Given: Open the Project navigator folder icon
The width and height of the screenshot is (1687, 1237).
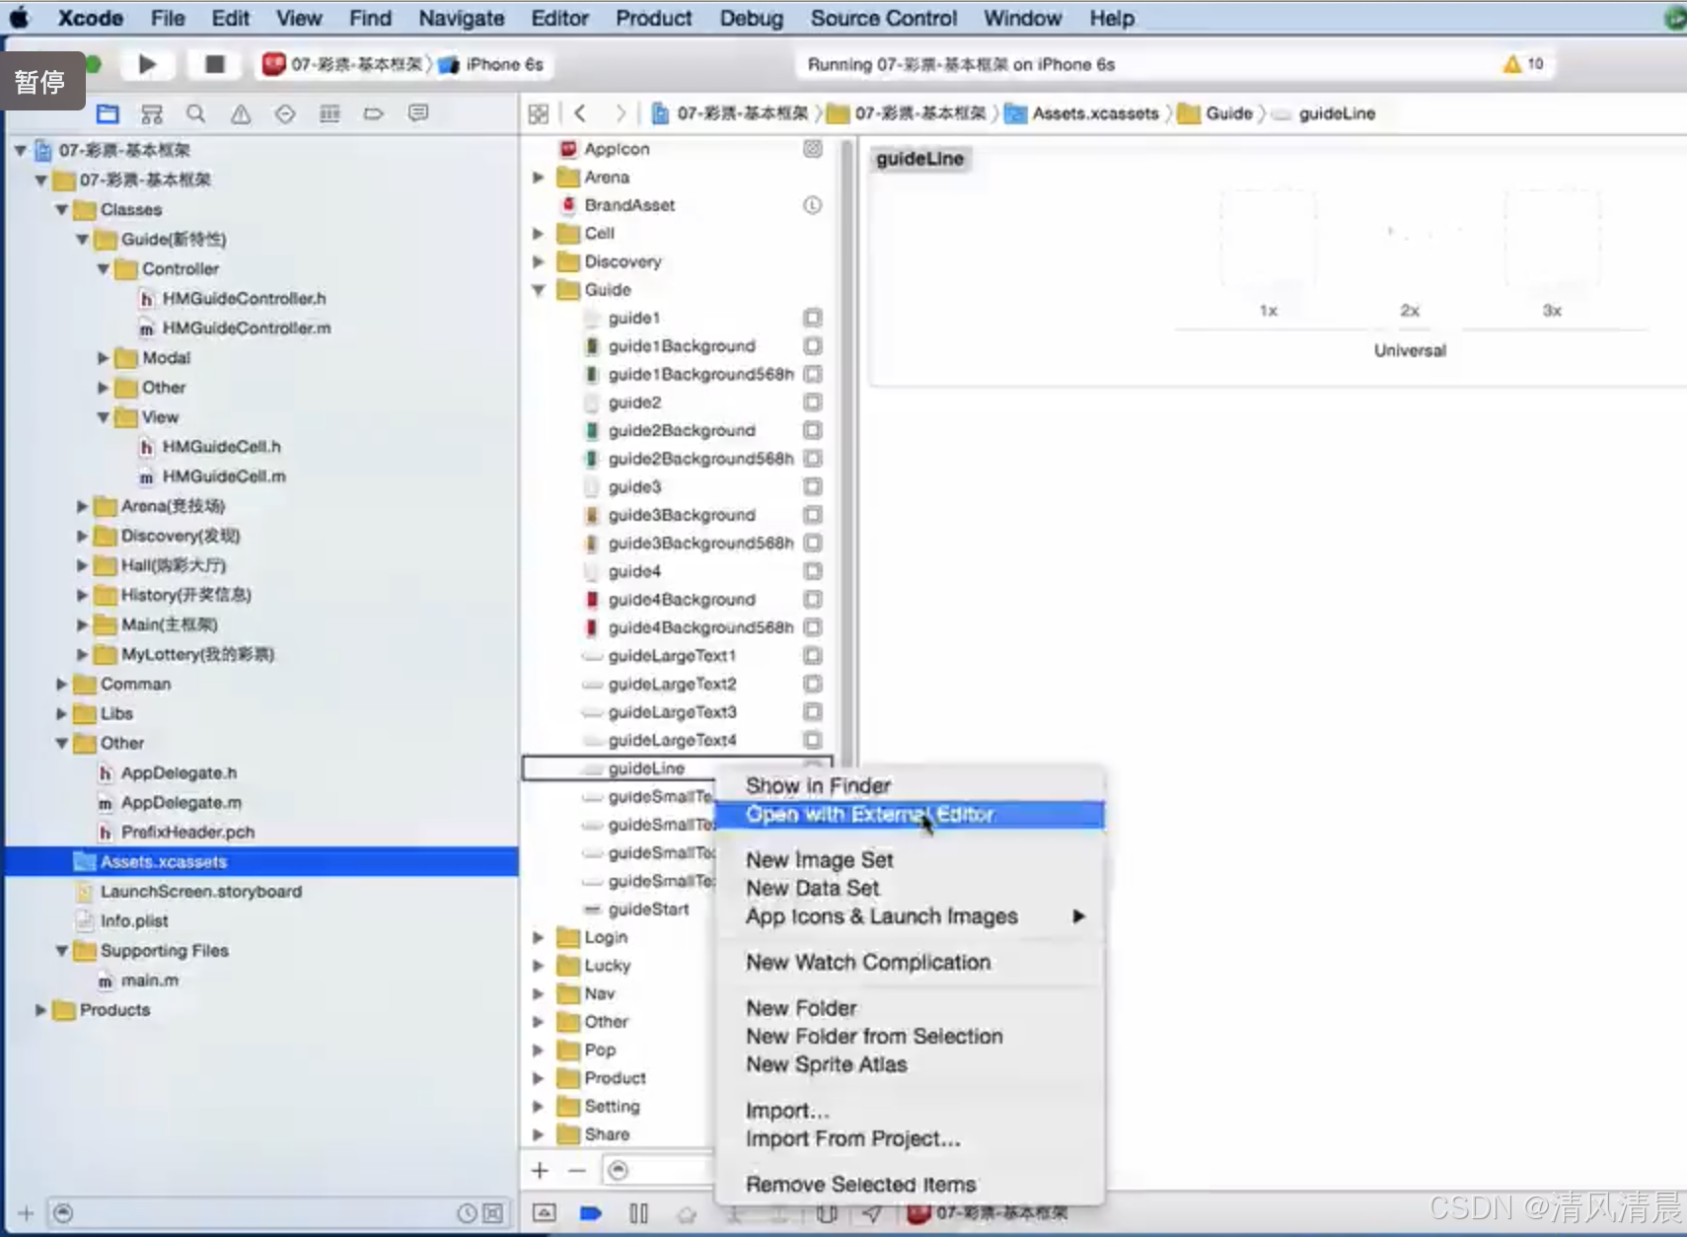Looking at the screenshot, I should point(108,113).
